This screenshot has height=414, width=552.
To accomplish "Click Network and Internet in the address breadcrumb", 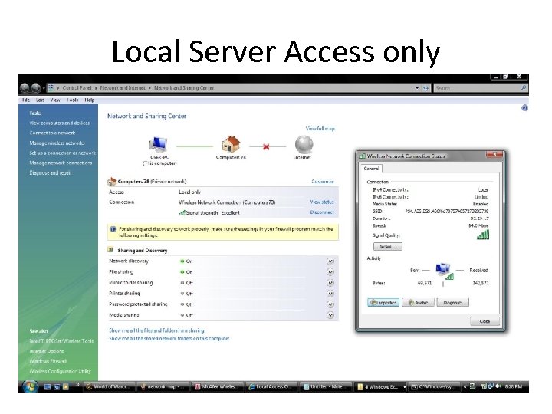I will click(x=123, y=87).
